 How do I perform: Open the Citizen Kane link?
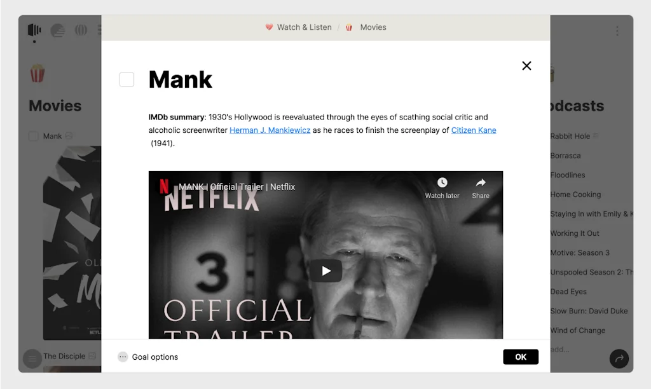pyautogui.click(x=474, y=130)
